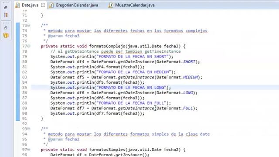
Task: Click the Java file icon on Date.java tab
Action: coord(17,5)
